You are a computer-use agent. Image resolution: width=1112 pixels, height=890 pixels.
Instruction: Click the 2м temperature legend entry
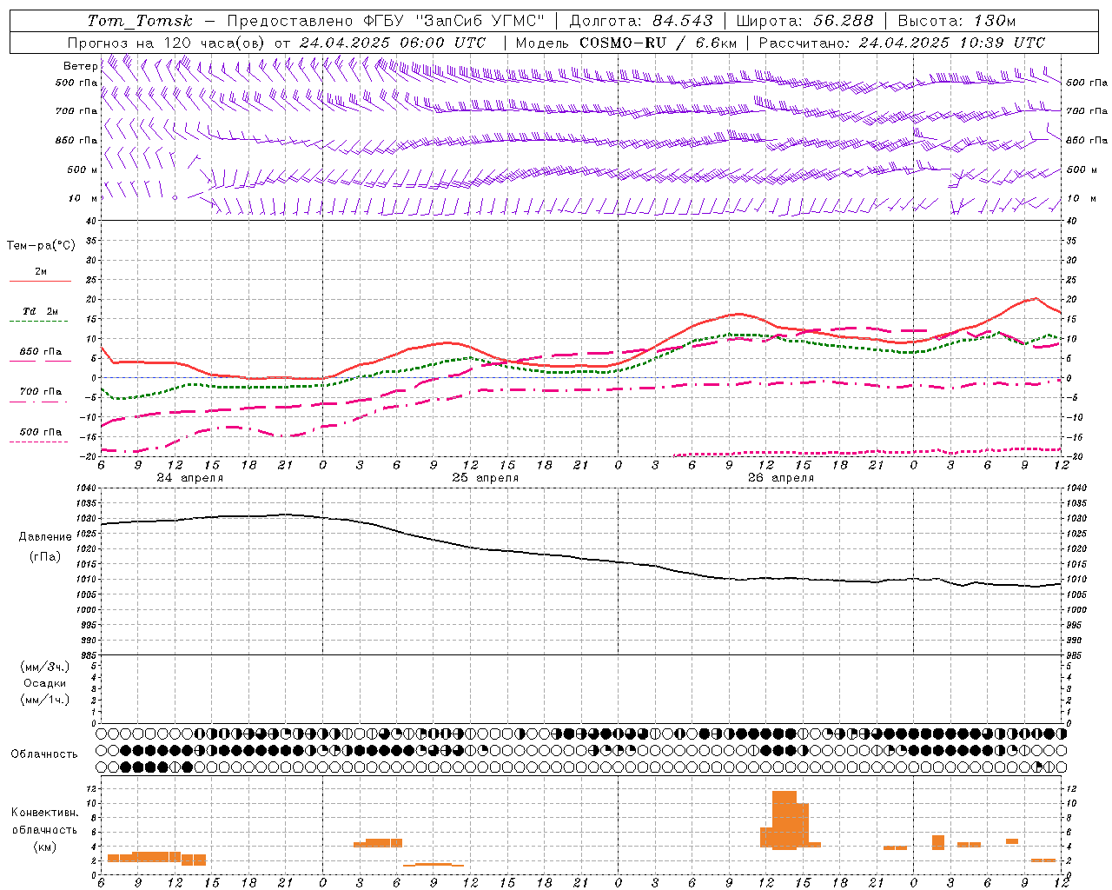pyautogui.click(x=41, y=271)
